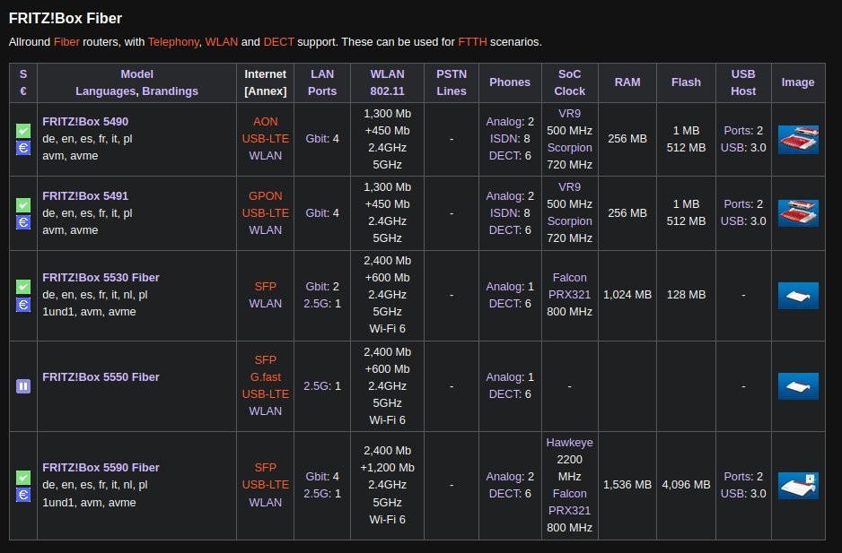Click the green checkmark icon for FRITZ!Box 5590 Fiber
The height and width of the screenshot is (553, 842).
tap(23, 478)
